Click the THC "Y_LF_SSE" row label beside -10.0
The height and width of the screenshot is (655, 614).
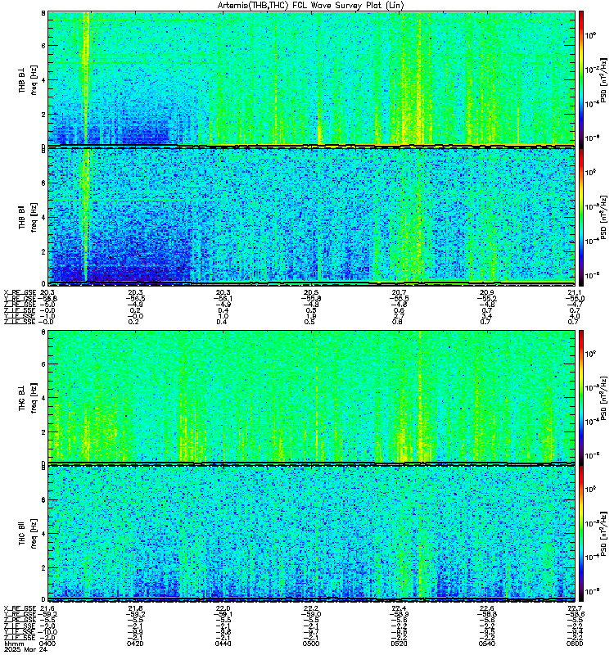[20, 632]
